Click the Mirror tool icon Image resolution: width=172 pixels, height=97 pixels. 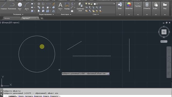[43, 8]
